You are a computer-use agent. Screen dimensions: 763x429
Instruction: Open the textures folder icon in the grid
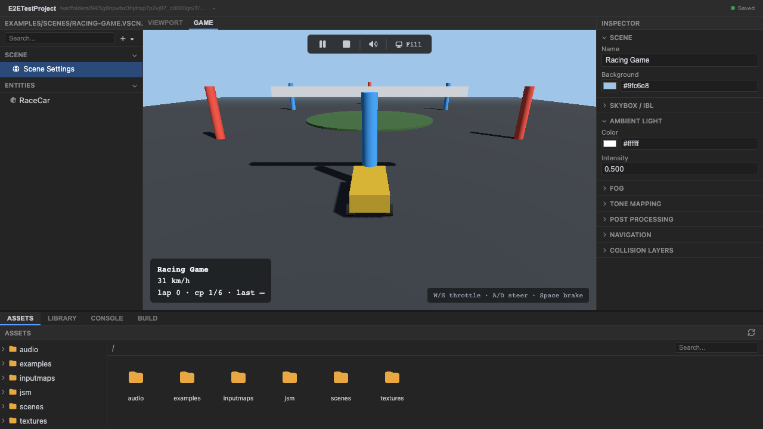pyautogui.click(x=392, y=377)
